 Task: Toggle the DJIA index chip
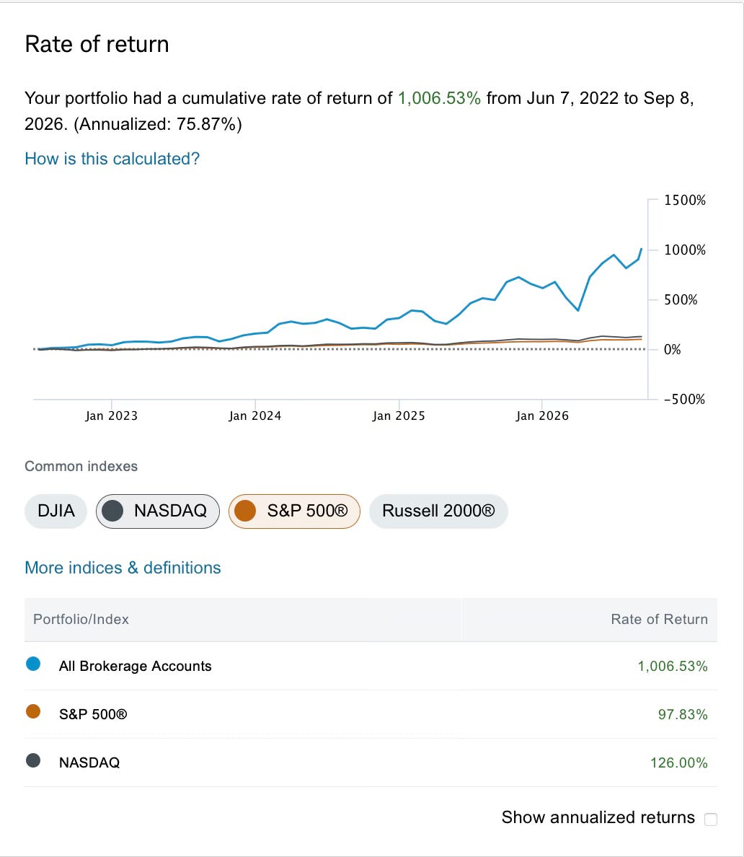point(56,511)
